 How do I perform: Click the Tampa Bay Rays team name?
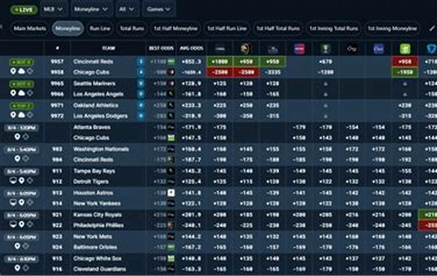point(94,171)
